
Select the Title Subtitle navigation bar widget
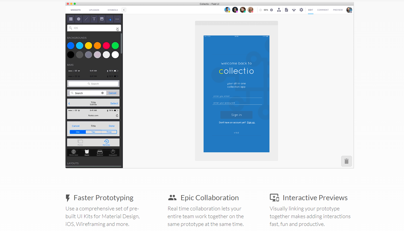(93, 103)
